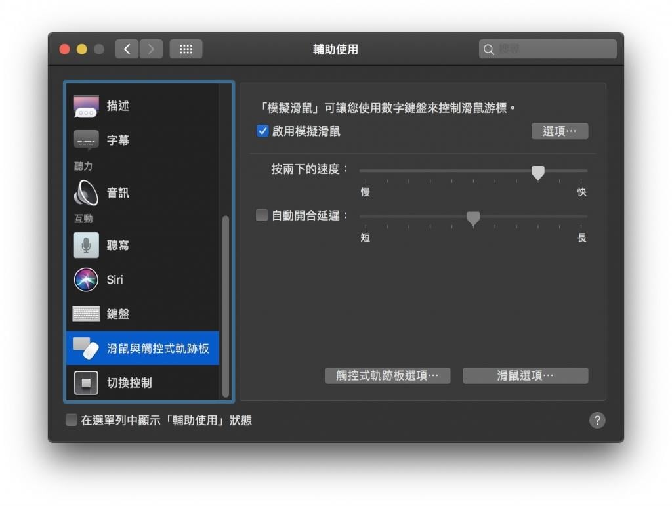672x506 pixels.
Task: Open 字幕 row in sidebar list
Action: click(x=142, y=140)
